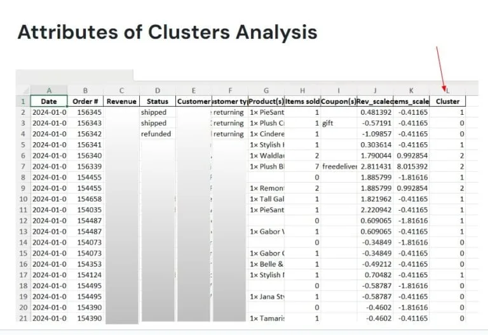Click the select-all corner of the sheet
488x335 pixels.
(24, 91)
